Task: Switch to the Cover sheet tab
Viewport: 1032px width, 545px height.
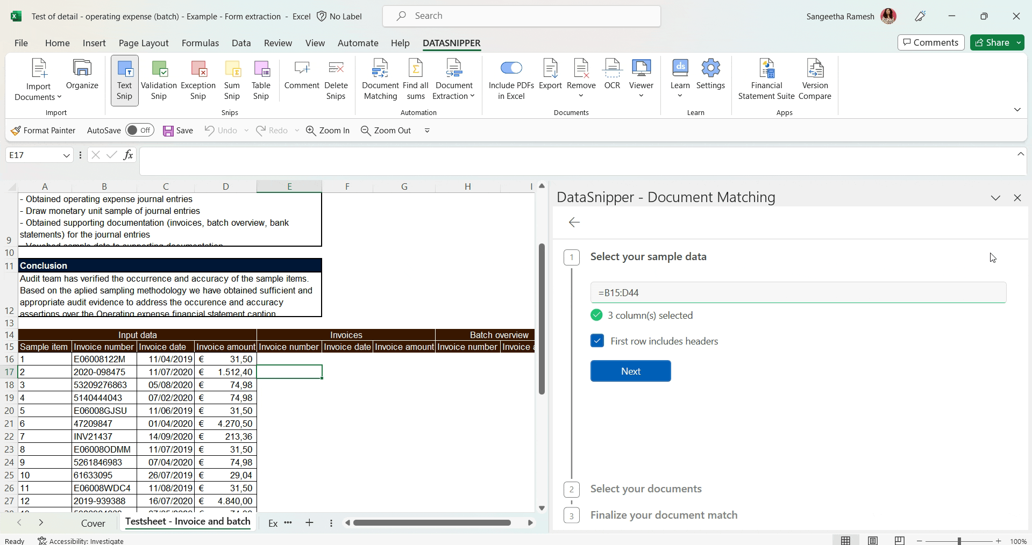Action: tap(94, 523)
